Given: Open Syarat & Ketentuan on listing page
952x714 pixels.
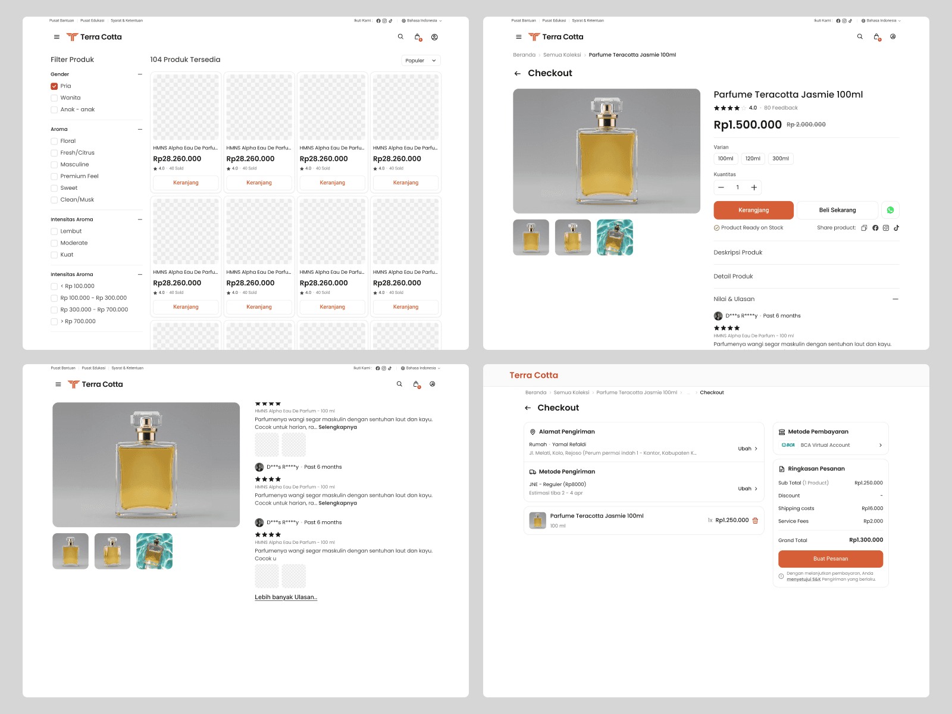Looking at the screenshot, I should [127, 21].
